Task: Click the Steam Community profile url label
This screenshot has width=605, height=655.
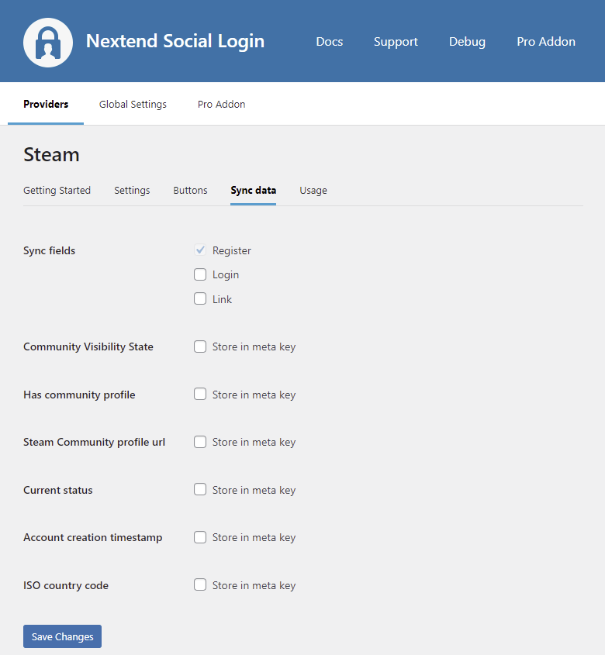Action: (94, 442)
